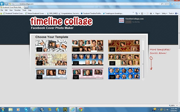
Task: Open Facebook Timeline Cover favorite link
Action: coord(13,13)
